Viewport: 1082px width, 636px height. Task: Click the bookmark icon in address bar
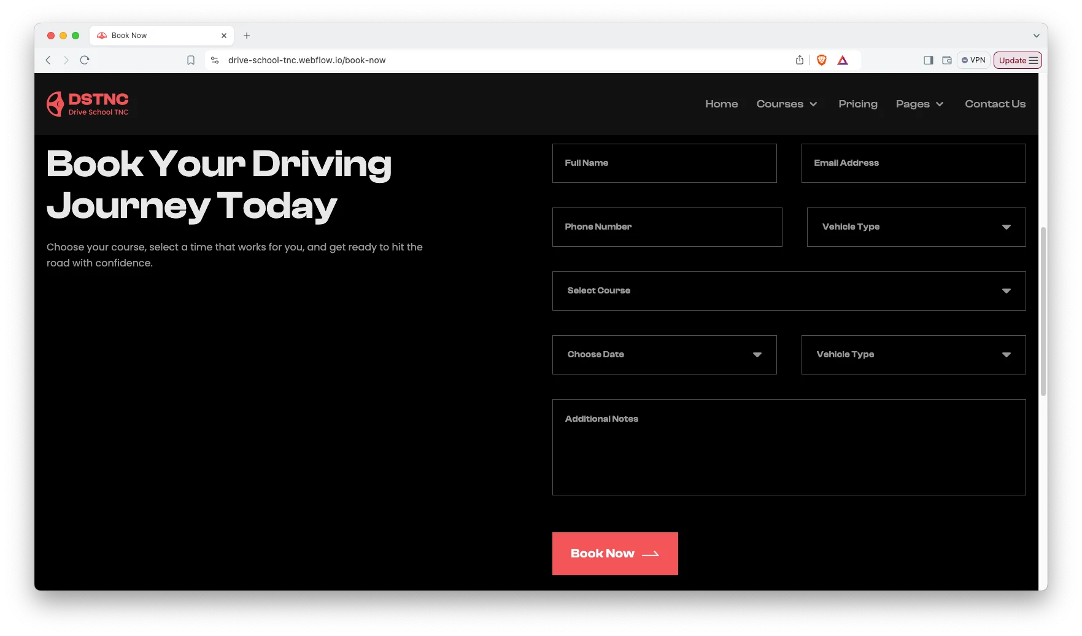tap(191, 60)
